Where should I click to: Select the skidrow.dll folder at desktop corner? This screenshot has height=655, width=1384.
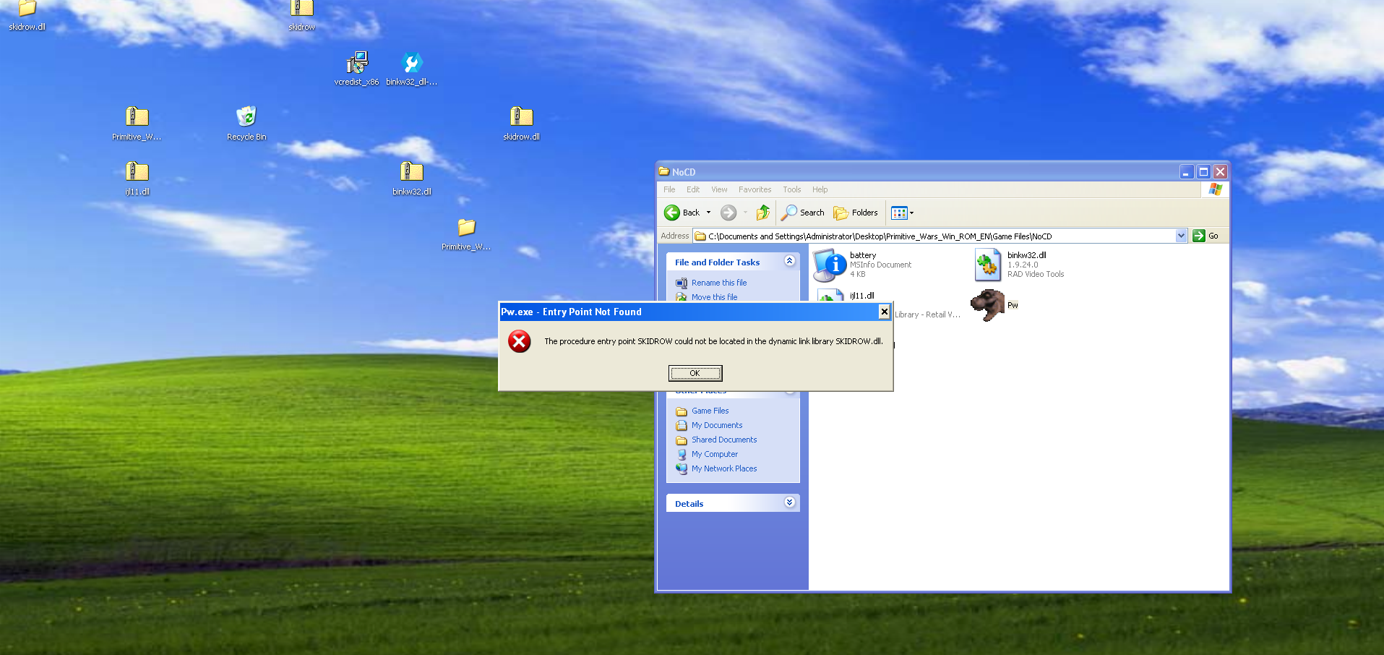click(27, 16)
